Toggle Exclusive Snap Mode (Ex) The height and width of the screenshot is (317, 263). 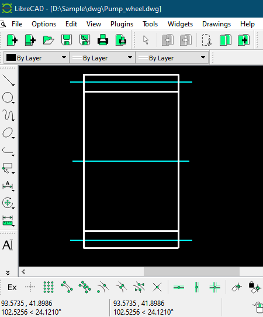(12, 287)
